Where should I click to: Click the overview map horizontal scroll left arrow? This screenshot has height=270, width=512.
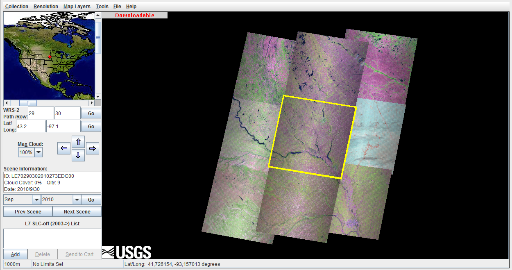[x=6, y=102]
